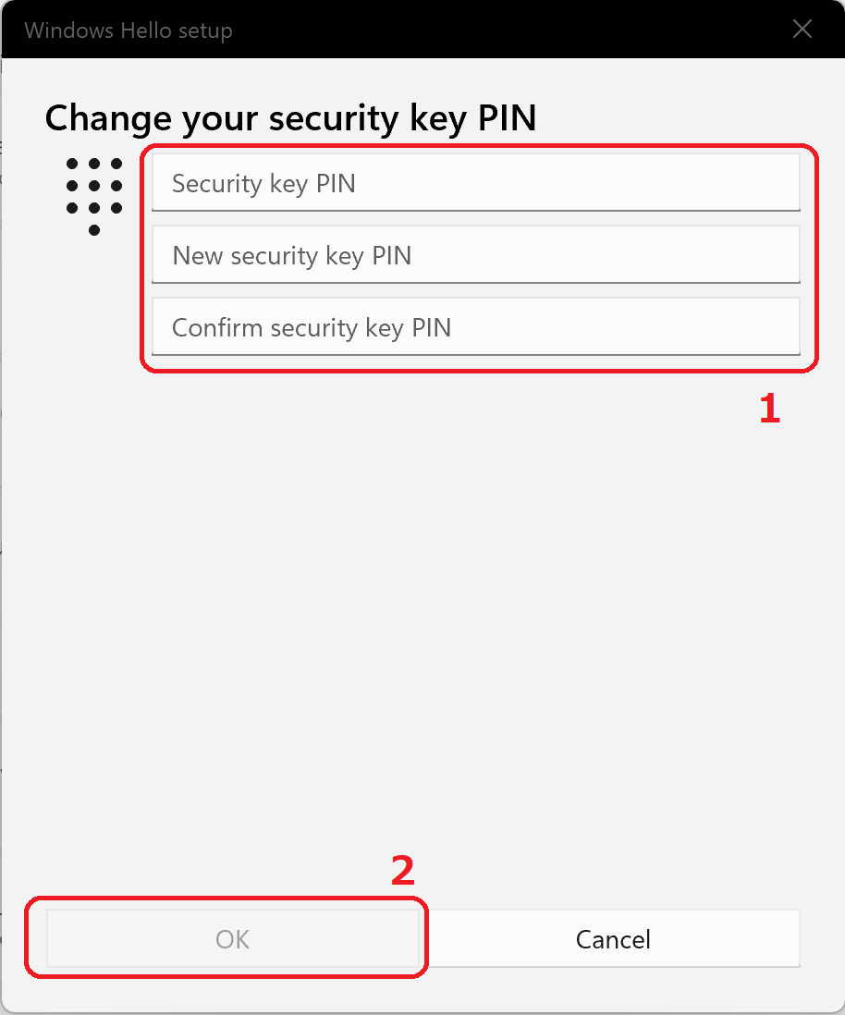
Task: Focus the Security key PIN field
Action: [x=476, y=182]
